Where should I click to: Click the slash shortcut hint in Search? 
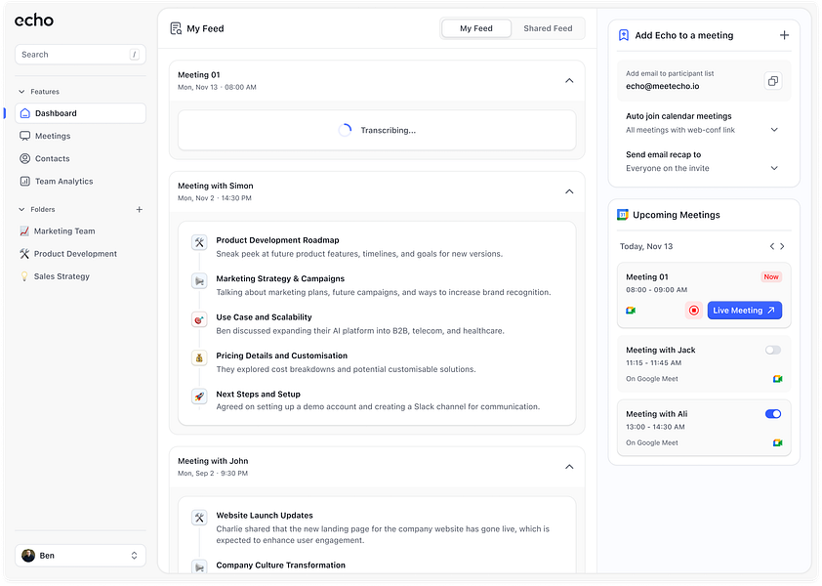click(x=134, y=55)
